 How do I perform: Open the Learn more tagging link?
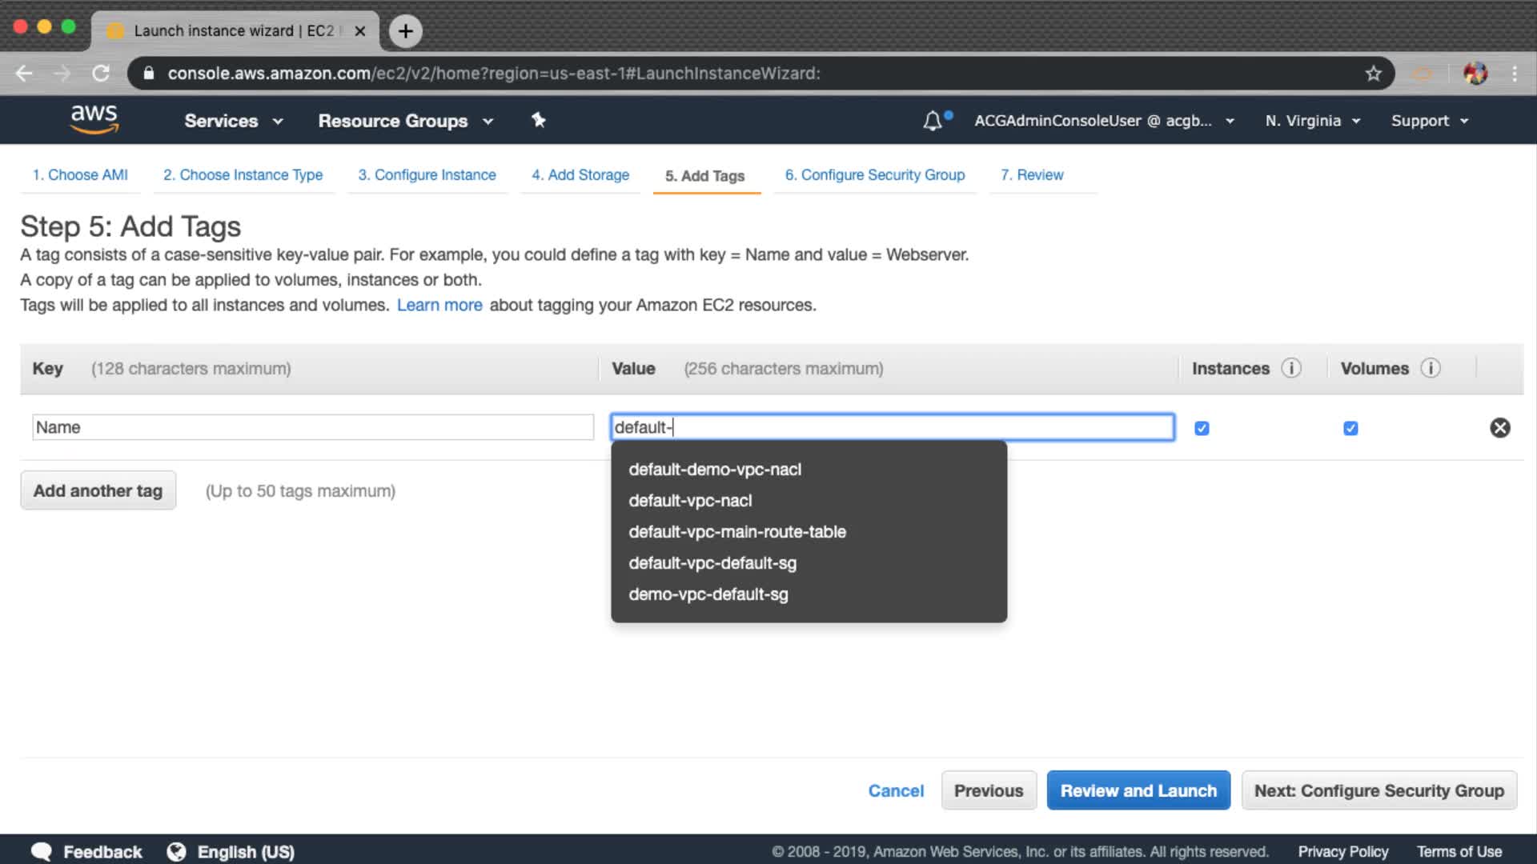(439, 305)
